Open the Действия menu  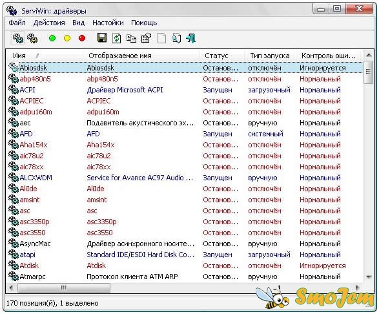point(49,23)
